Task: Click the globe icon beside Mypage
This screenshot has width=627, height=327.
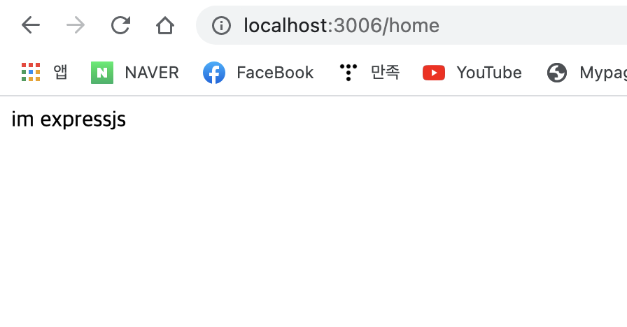Action: click(557, 73)
